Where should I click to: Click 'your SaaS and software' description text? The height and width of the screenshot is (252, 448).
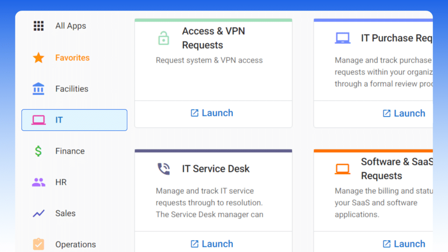point(376,203)
